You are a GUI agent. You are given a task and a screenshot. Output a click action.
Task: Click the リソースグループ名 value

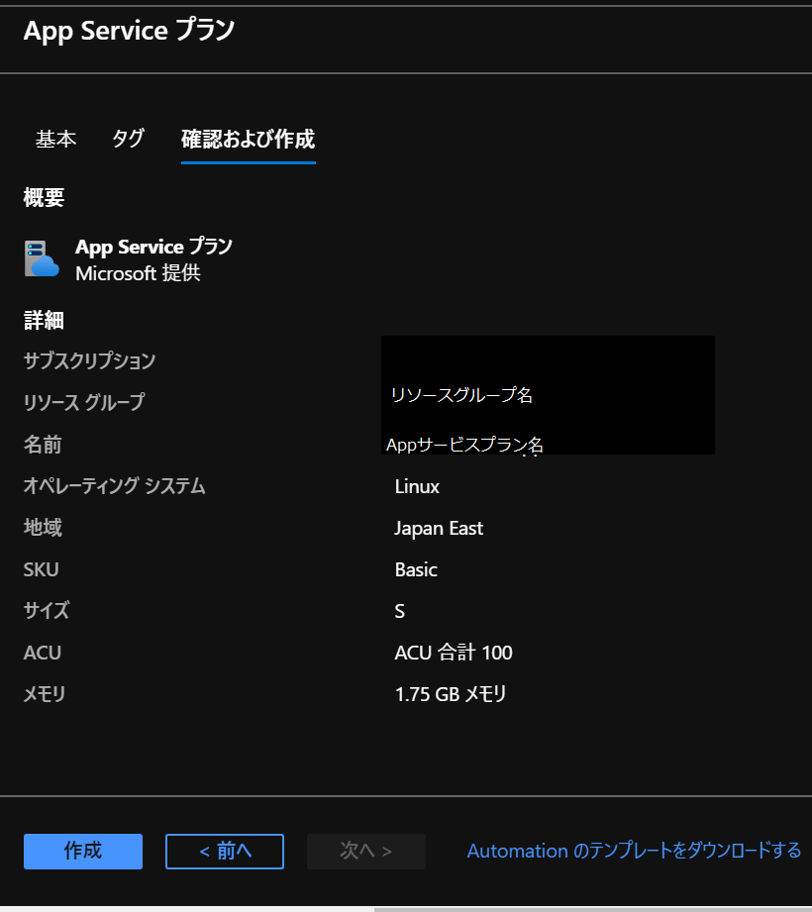tap(461, 395)
